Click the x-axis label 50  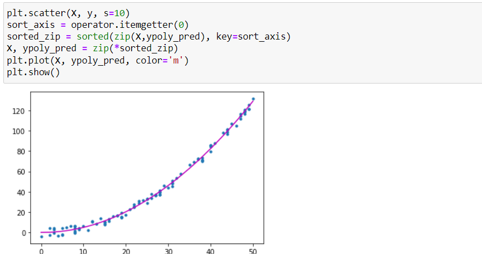coord(253,251)
